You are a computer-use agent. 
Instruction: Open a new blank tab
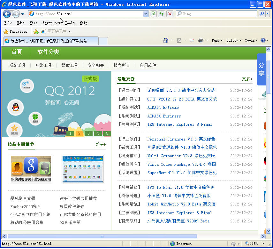[103, 41]
